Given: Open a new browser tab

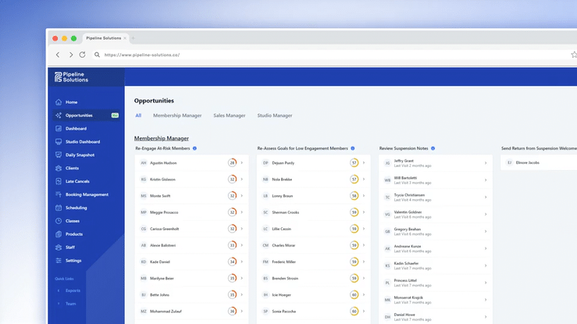Looking at the screenshot, I should click(134, 38).
